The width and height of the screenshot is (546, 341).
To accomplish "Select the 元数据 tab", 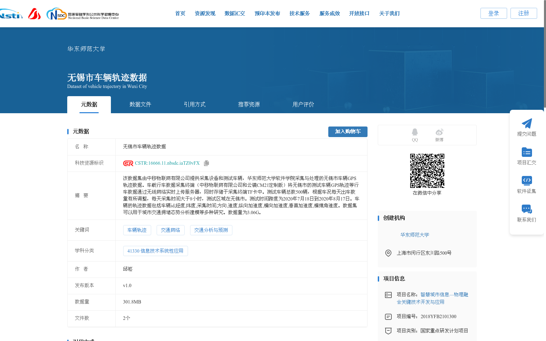I will 89,105.
